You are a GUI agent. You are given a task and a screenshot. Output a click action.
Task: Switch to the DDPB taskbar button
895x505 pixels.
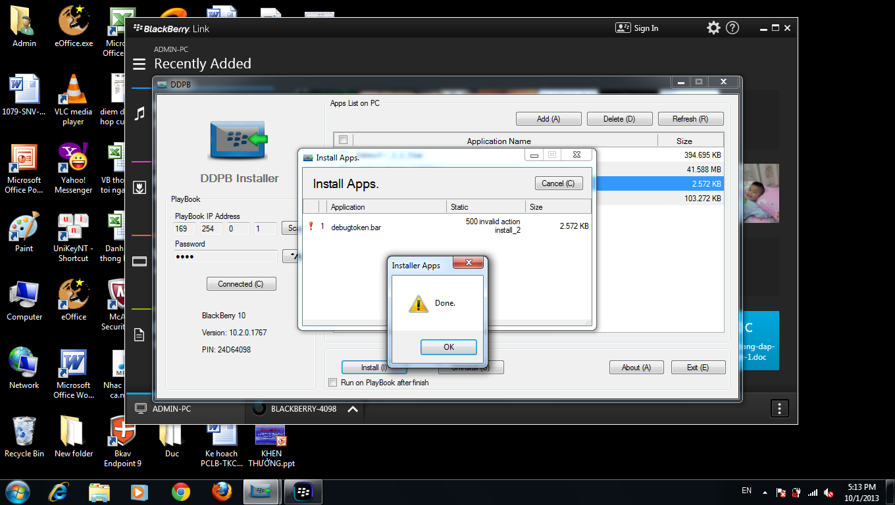pos(262,491)
